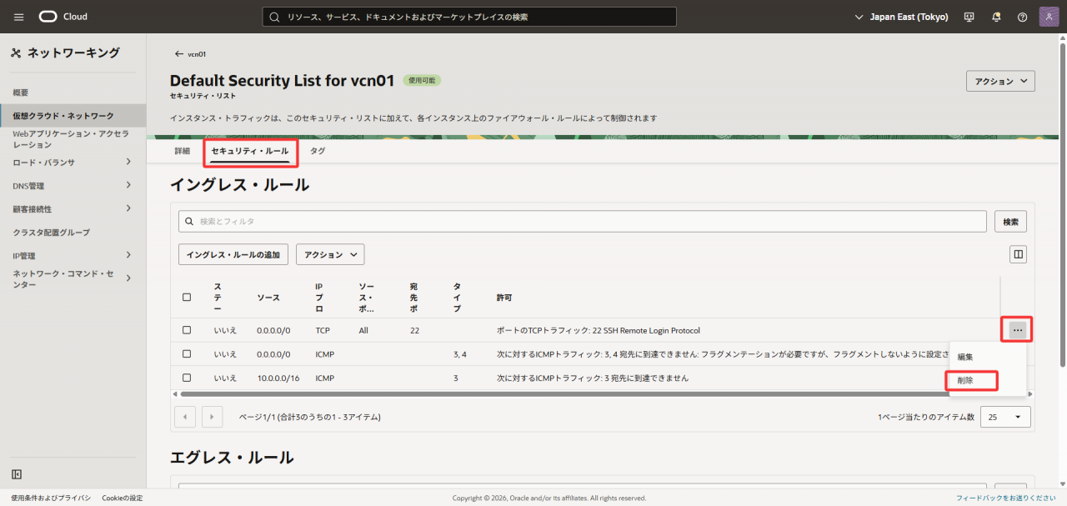Viewport: 1067px width, 506px height.
Task: Click the column settings icon
Action: point(1018,254)
